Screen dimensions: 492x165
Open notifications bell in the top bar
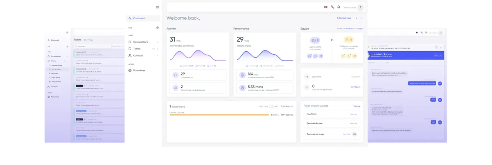(x=339, y=7)
